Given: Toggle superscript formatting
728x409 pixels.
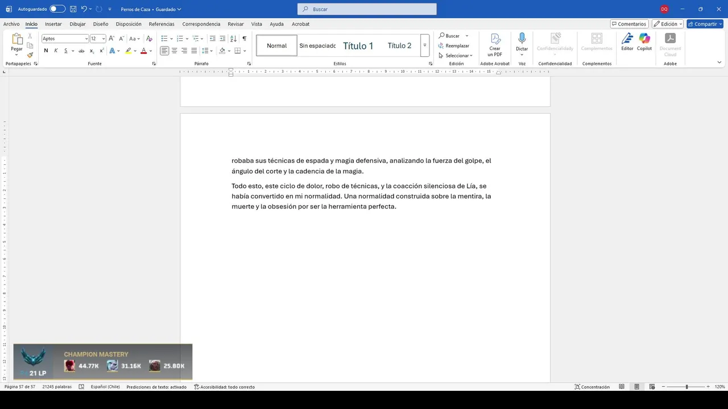Looking at the screenshot, I should click(101, 51).
